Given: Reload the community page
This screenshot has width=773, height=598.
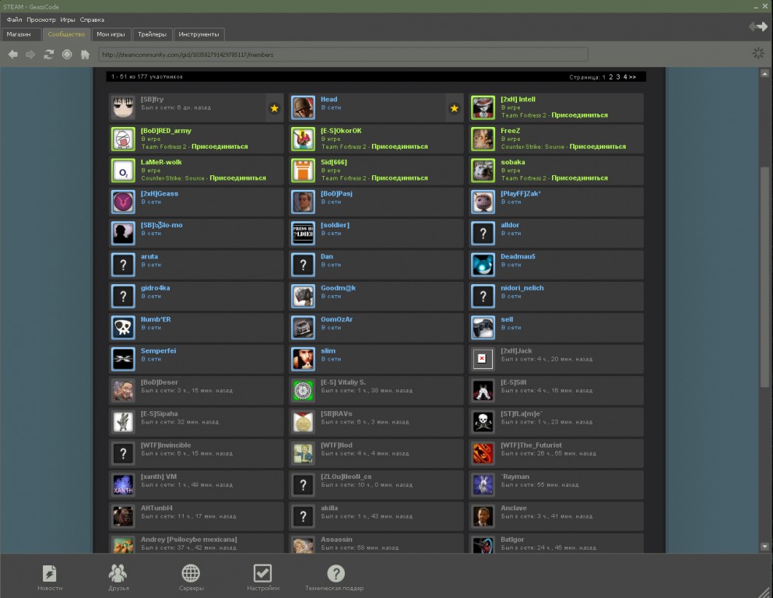Looking at the screenshot, I should pyautogui.click(x=48, y=55).
